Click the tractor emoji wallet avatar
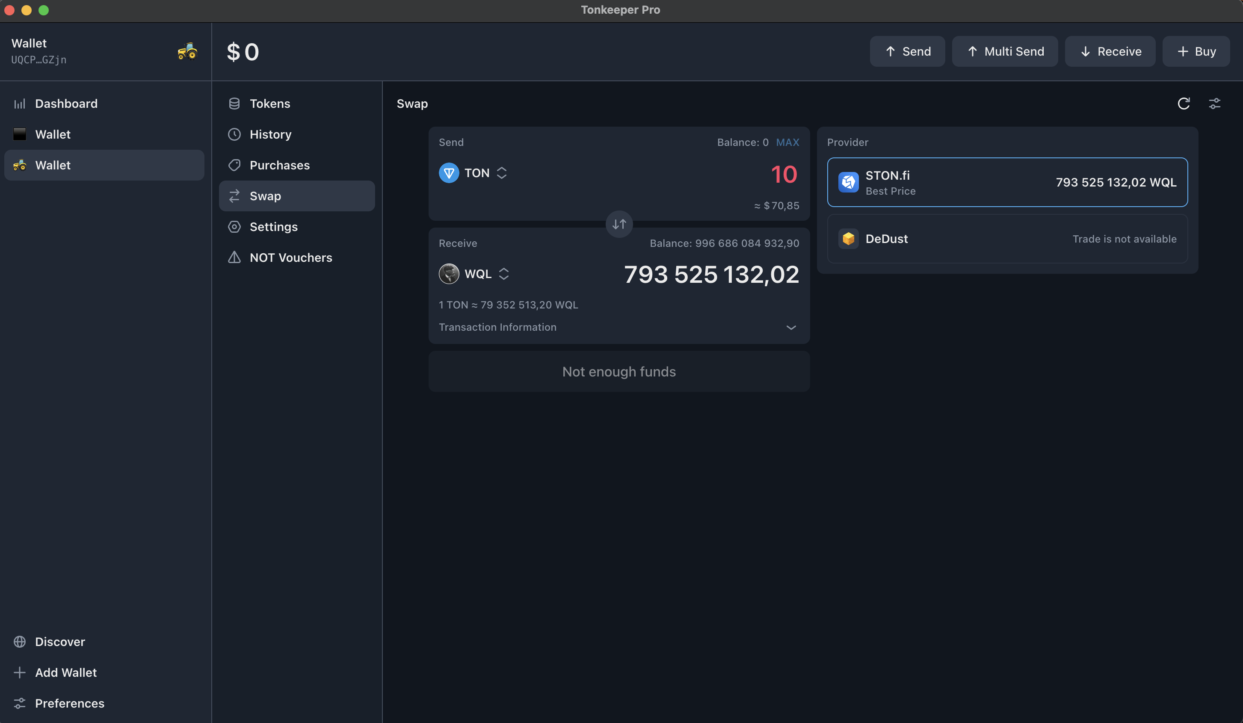Image resolution: width=1243 pixels, height=723 pixels. coord(187,51)
